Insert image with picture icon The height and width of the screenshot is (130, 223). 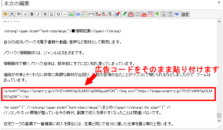(x=71, y=14)
